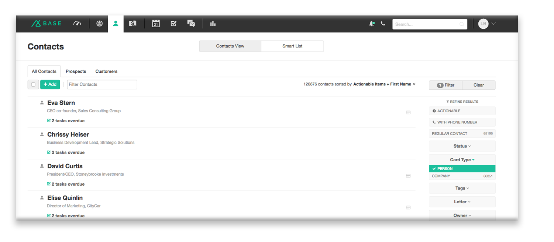Screen dimensions: 554x242
Task: Select the COMPANY card type filter
Action: point(462,176)
